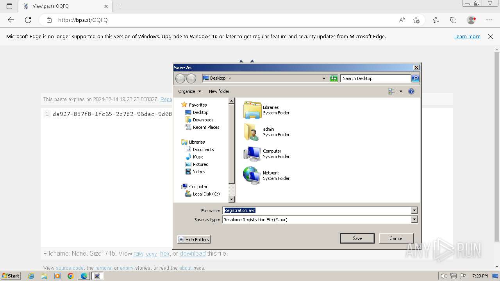This screenshot has width=500, height=281.
Task: Add this page to favorites star icon
Action: pyautogui.click(x=416, y=20)
